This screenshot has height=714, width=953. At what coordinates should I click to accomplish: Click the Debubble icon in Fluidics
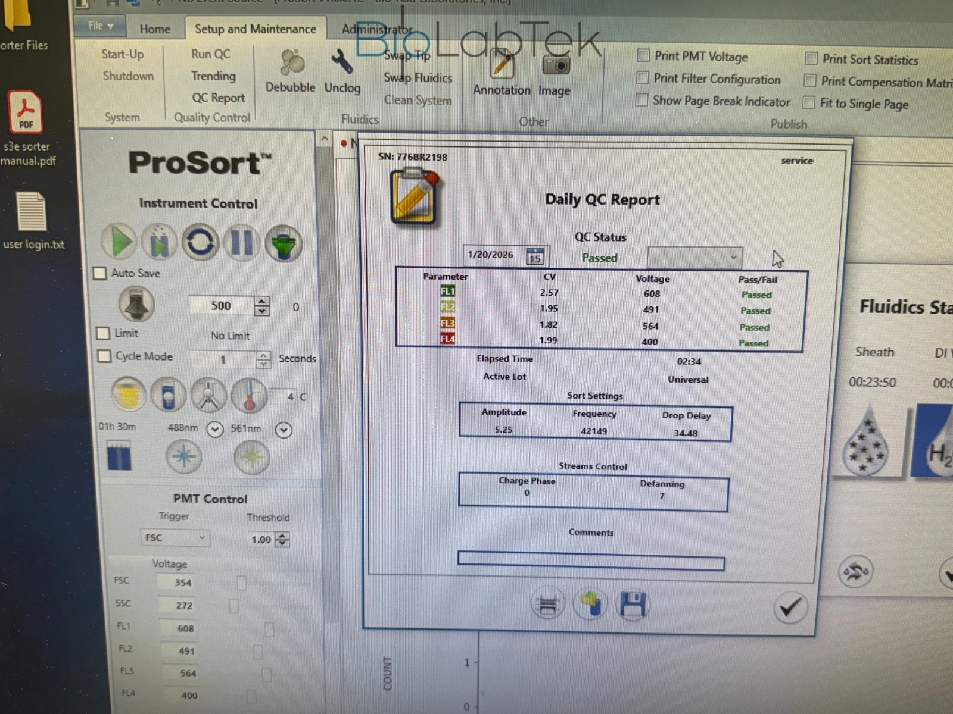click(x=291, y=63)
